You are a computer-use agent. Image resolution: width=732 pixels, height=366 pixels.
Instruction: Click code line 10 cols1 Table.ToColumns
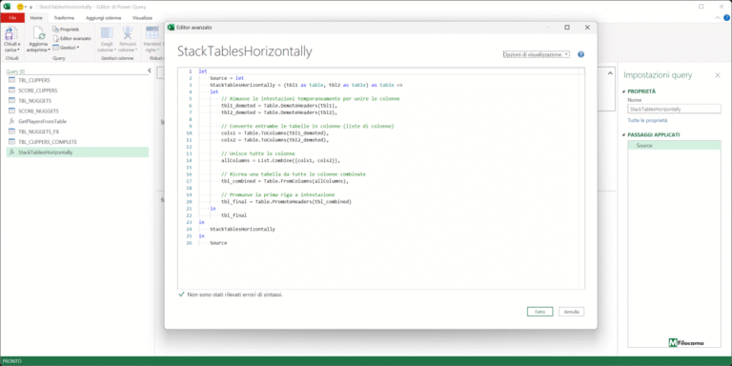pos(274,133)
